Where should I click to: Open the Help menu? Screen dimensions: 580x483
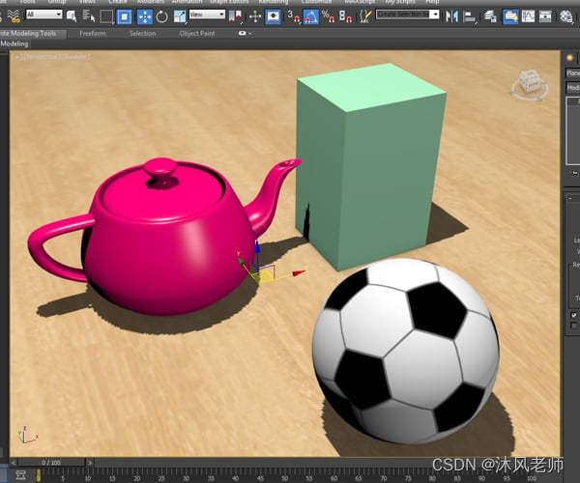point(432,2)
